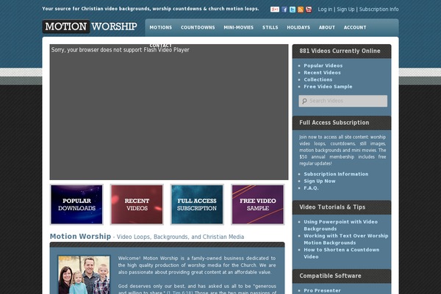Click the Pro Presenter link
This screenshot has height=294, width=441.
(x=322, y=290)
